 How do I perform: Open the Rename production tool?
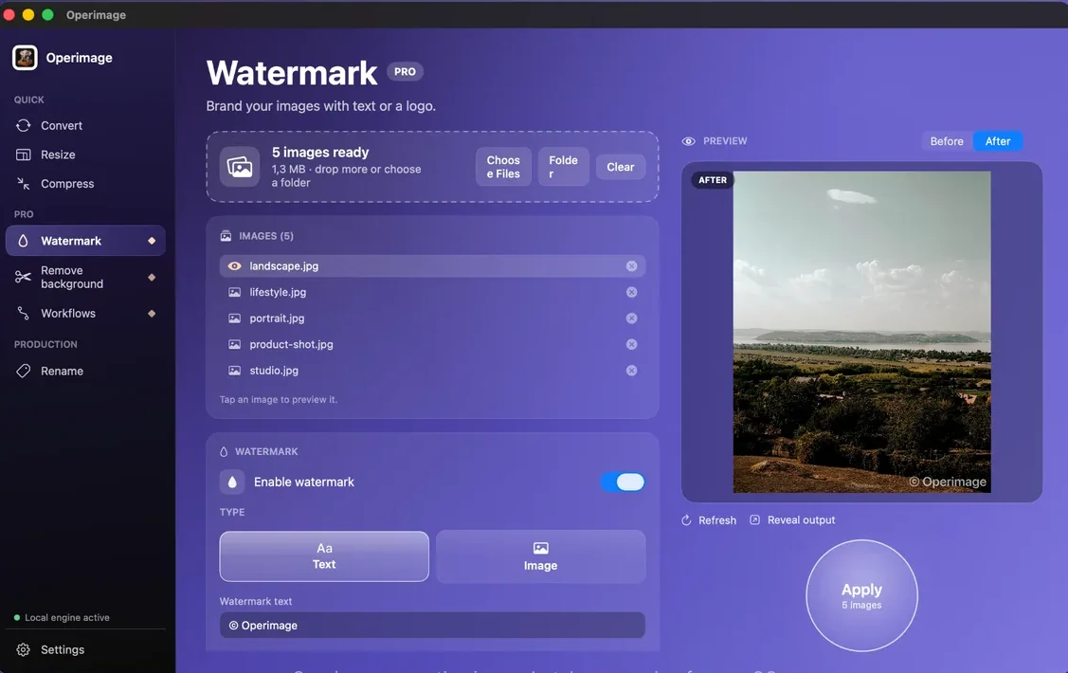click(x=85, y=372)
